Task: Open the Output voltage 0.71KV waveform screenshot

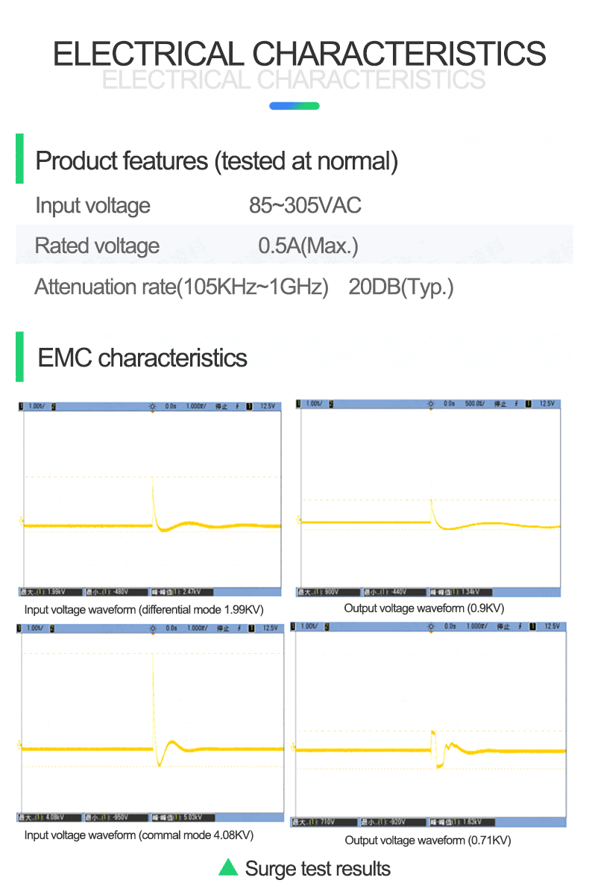Action: [429, 724]
